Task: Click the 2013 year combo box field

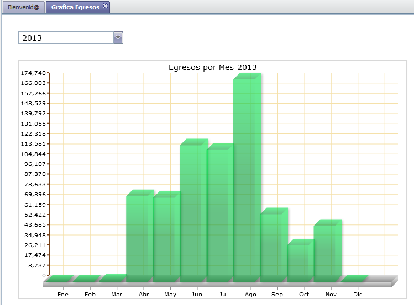Action: coord(66,38)
